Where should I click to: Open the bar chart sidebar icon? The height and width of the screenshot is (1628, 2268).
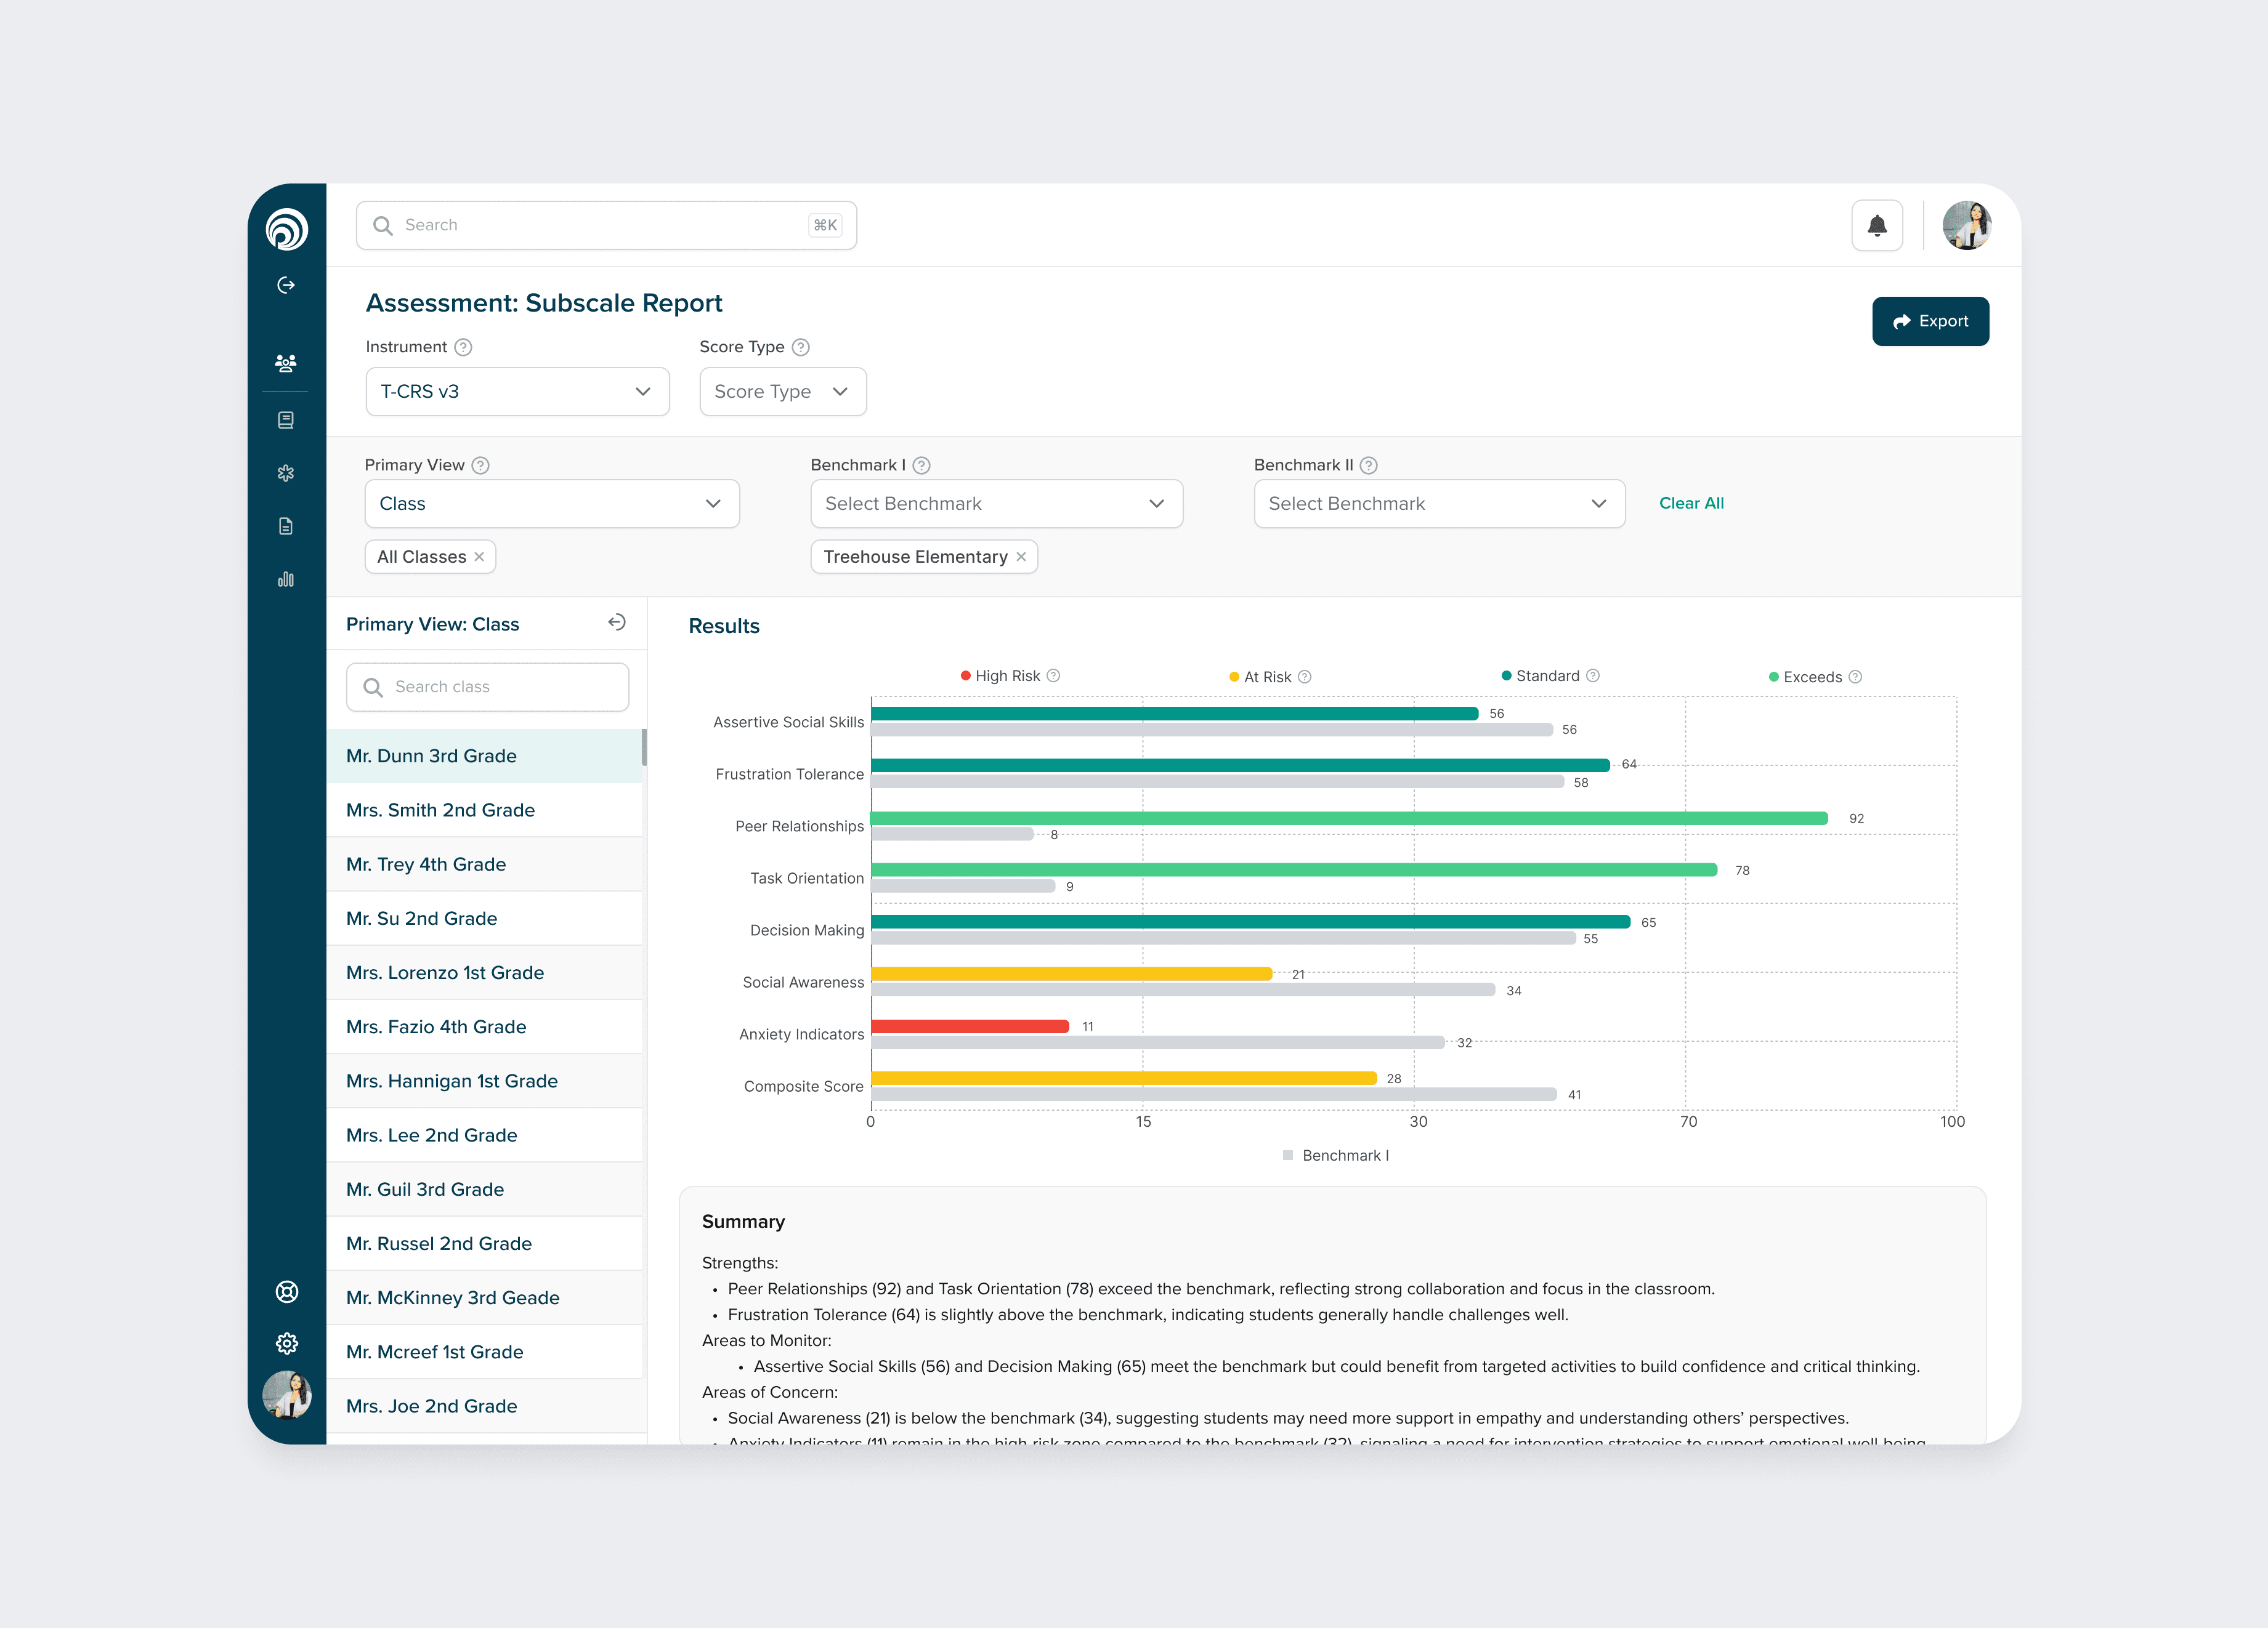286,579
